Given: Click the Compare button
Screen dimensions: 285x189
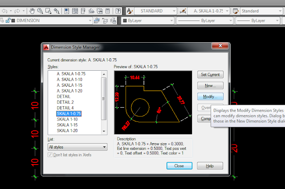Looking at the screenshot, I should [204, 119].
